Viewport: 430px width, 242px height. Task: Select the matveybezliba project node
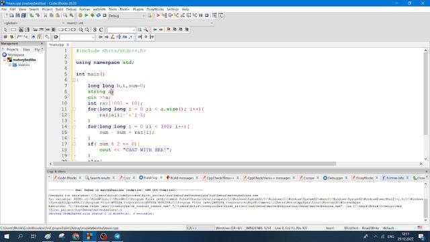click(24, 60)
